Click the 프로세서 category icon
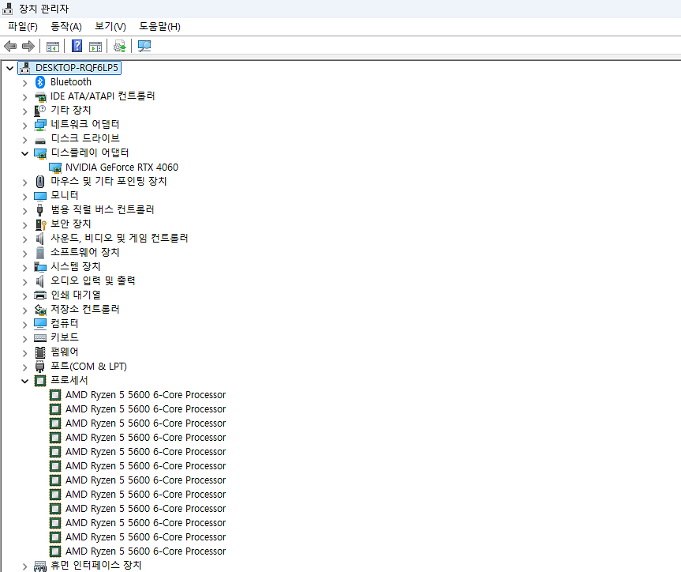 (40, 381)
